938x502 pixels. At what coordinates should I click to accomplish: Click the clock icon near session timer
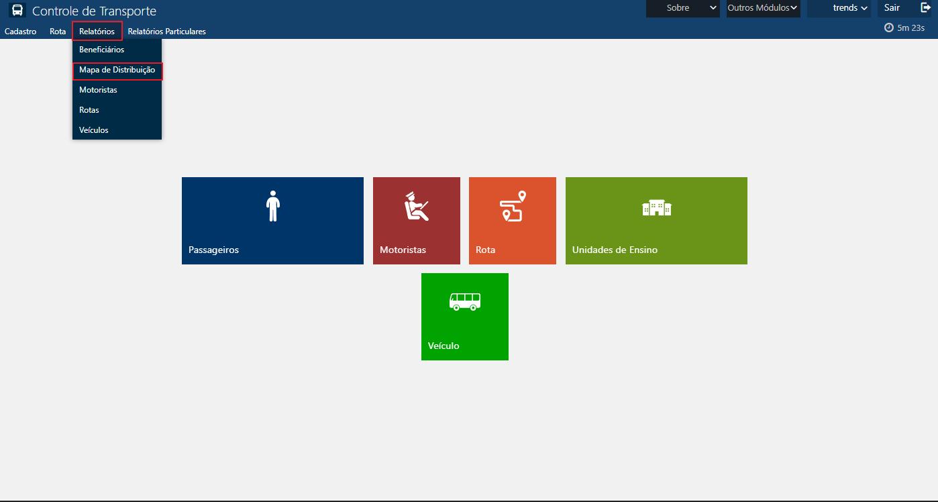tap(889, 28)
